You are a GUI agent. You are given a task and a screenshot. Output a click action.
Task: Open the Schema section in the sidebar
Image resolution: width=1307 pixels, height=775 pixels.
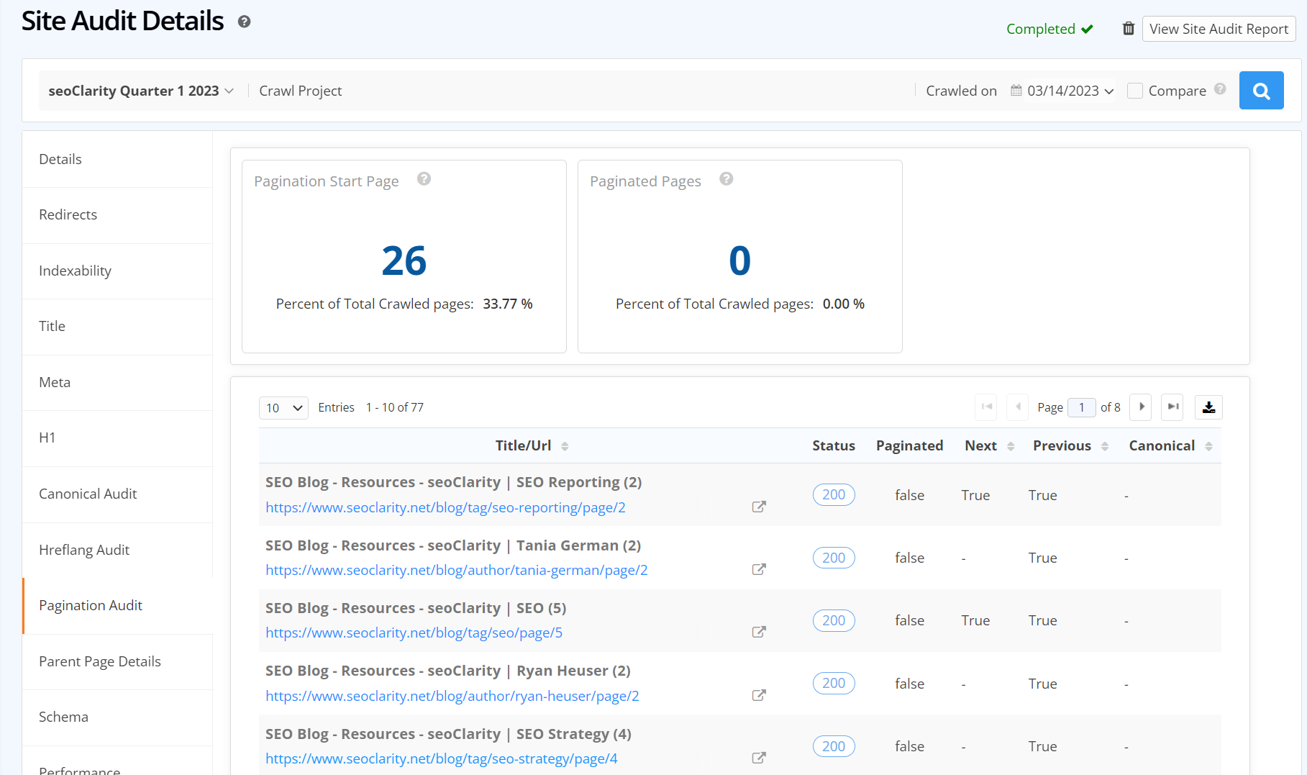(x=63, y=717)
